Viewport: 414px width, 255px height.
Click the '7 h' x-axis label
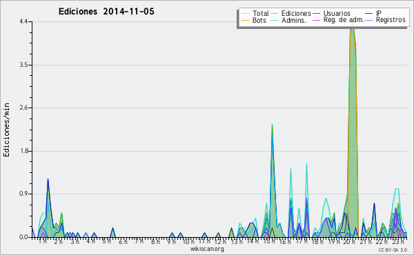tap(139, 241)
